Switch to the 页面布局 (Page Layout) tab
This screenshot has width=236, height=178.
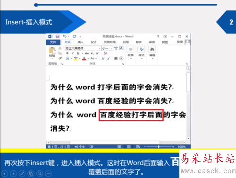point(110,42)
